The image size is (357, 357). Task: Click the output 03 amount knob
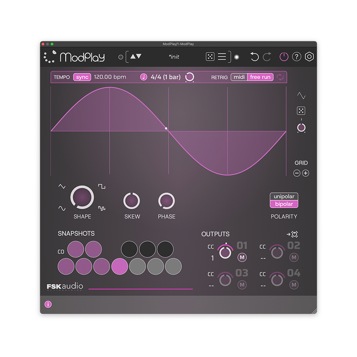225,280
